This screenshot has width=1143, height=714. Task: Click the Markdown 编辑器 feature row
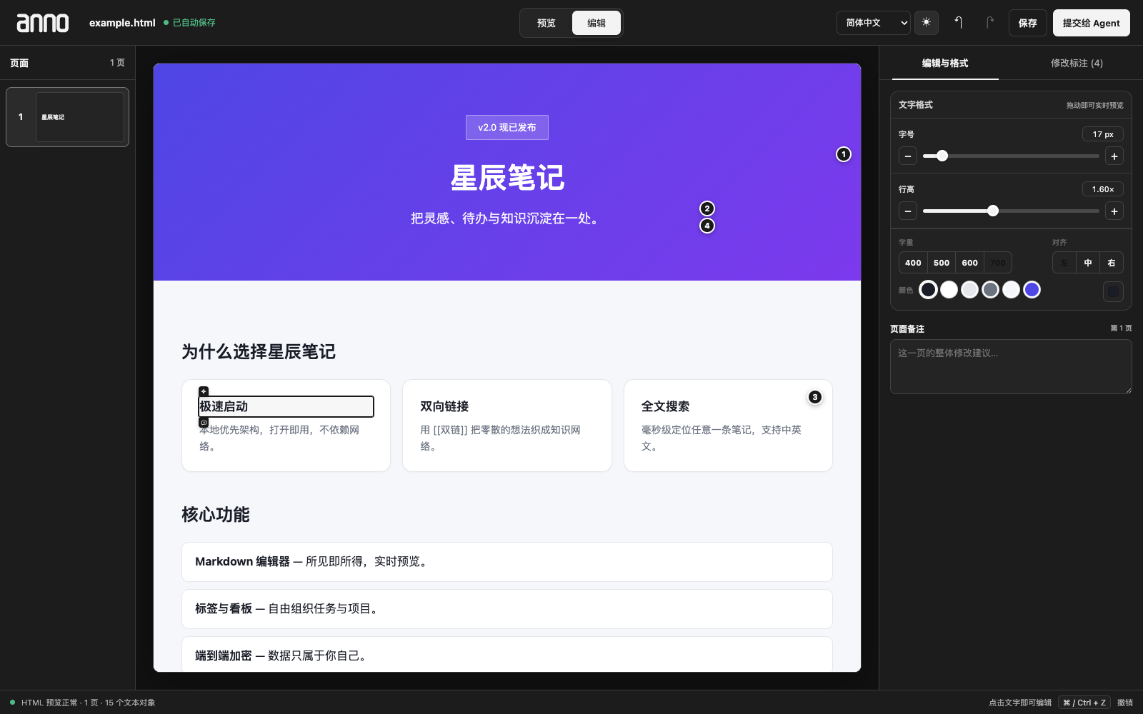pos(507,562)
